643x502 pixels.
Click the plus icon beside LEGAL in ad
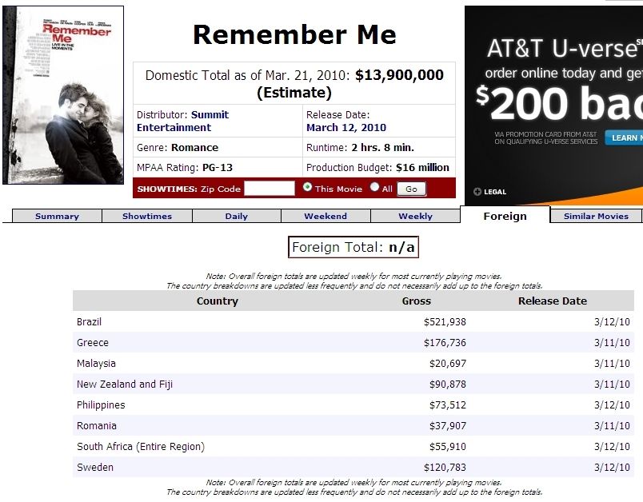(x=477, y=191)
